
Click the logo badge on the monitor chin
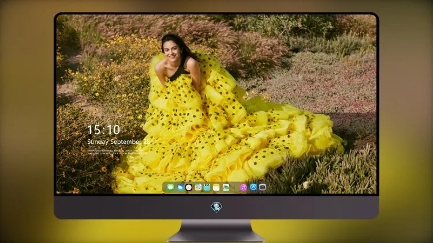[x=216, y=207]
